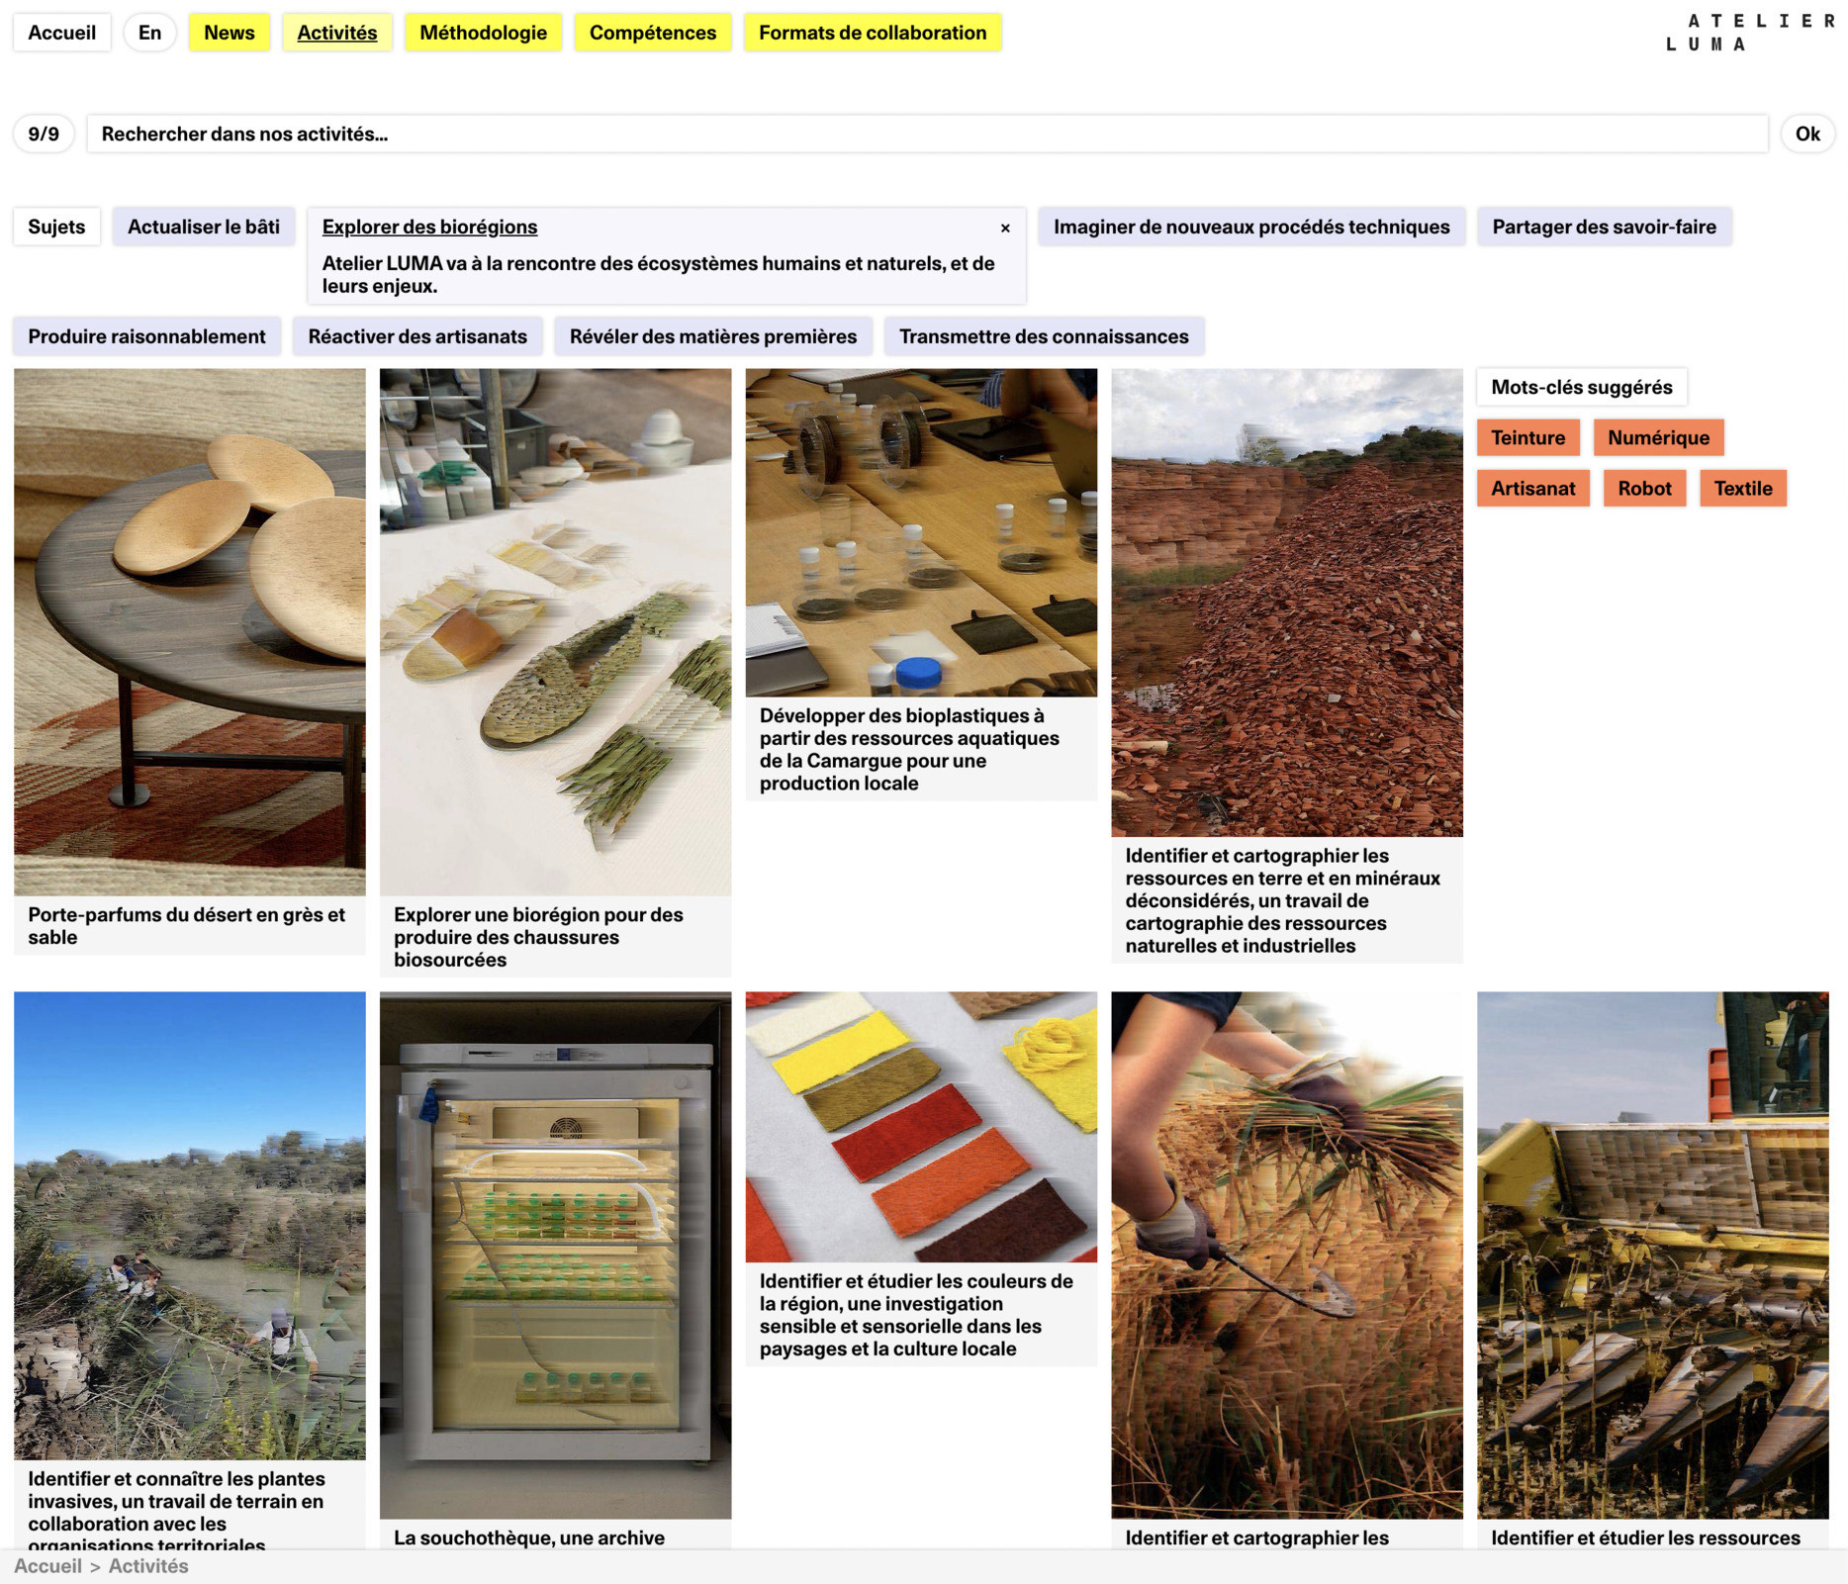Image resolution: width=1848 pixels, height=1584 pixels.
Task: Toggle the Réactiver des artisanats filter
Action: click(x=416, y=336)
